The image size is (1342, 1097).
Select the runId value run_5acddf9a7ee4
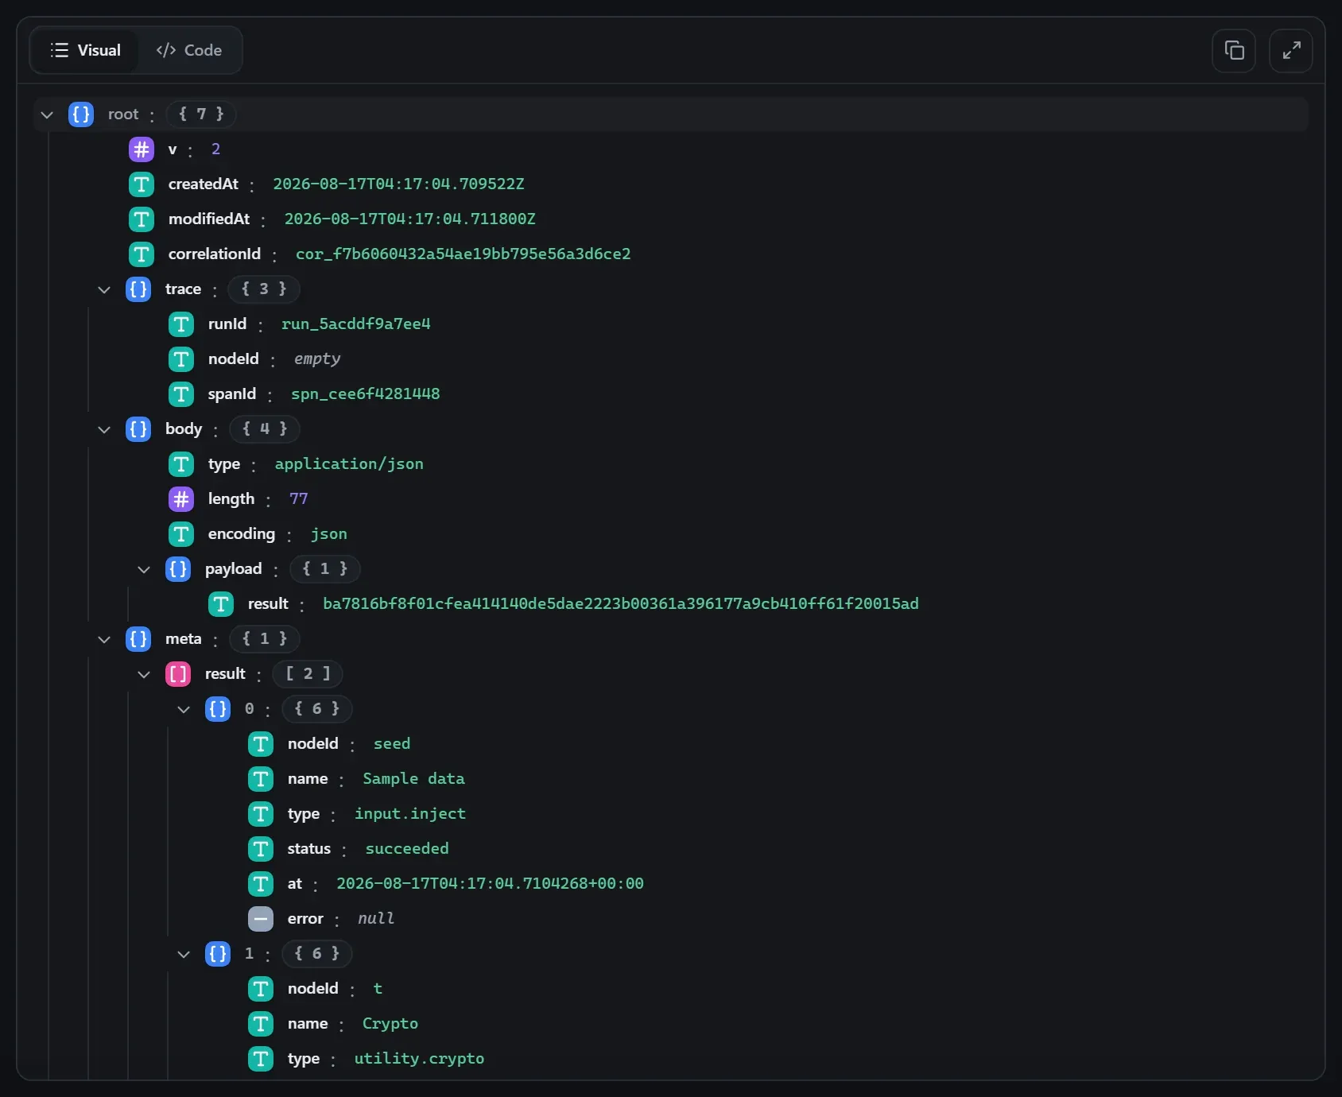tap(356, 324)
